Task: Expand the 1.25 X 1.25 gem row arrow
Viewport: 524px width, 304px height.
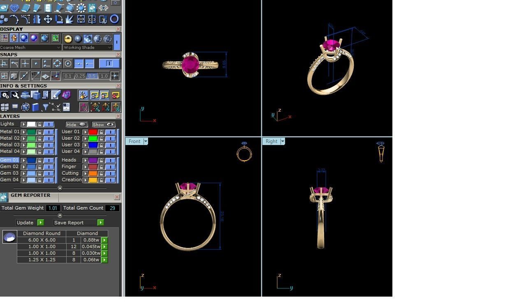Action: point(104,260)
